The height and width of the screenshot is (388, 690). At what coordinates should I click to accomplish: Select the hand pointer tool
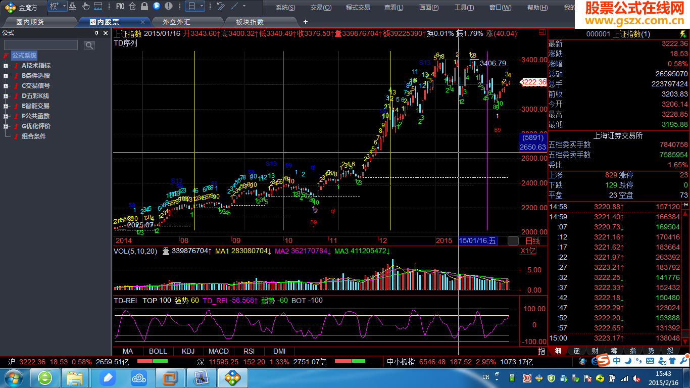[85, 7]
